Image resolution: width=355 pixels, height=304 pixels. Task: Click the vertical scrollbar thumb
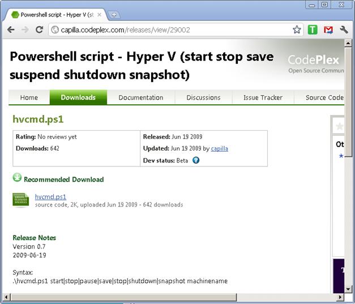(x=348, y=102)
